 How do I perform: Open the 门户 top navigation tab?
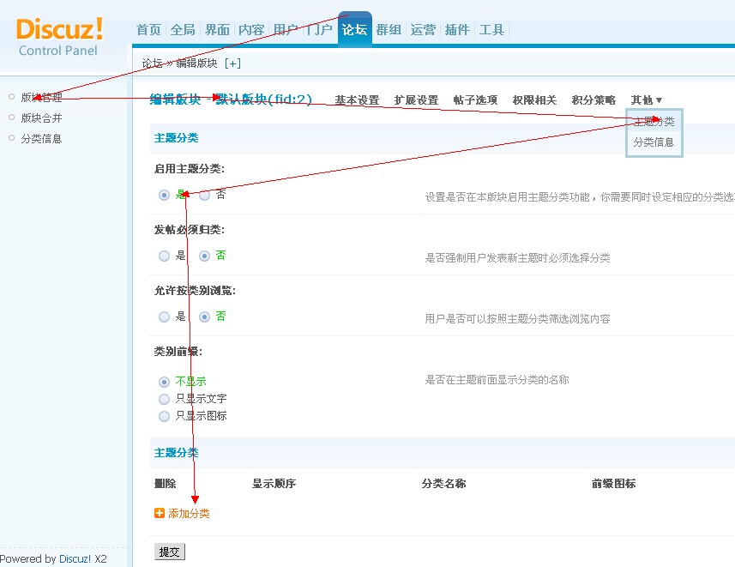pos(320,30)
